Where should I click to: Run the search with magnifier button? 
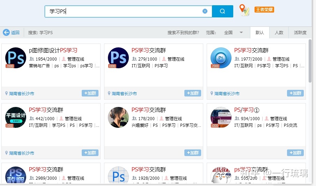[222, 11]
